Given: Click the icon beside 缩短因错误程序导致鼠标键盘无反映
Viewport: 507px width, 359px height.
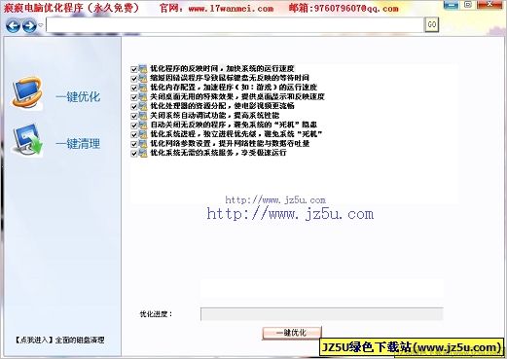Looking at the screenshot, I should pyautogui.click(x=143, y=78).
